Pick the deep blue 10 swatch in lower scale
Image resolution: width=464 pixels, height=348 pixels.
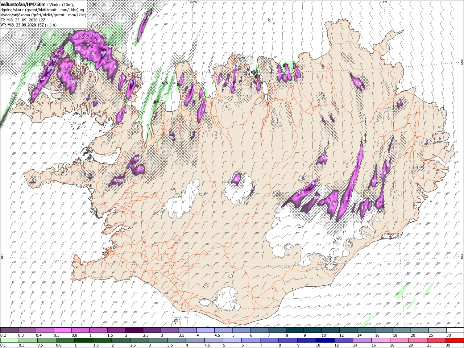tap(325, 340)
